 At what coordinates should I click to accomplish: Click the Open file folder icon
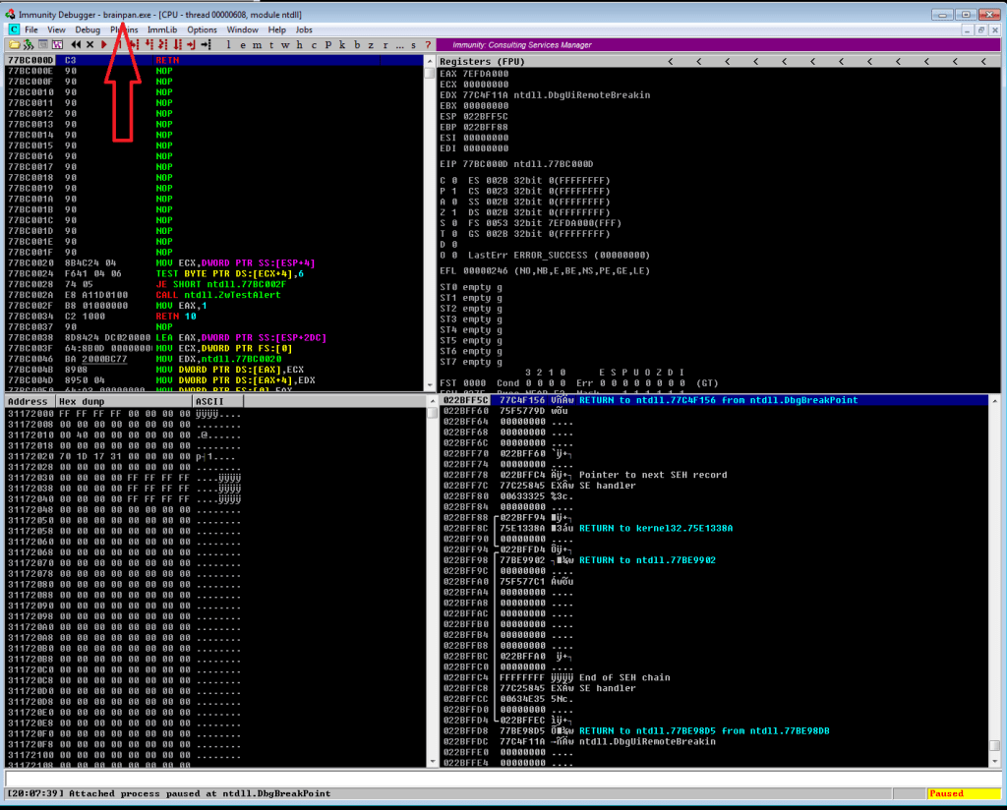[15, 44]
